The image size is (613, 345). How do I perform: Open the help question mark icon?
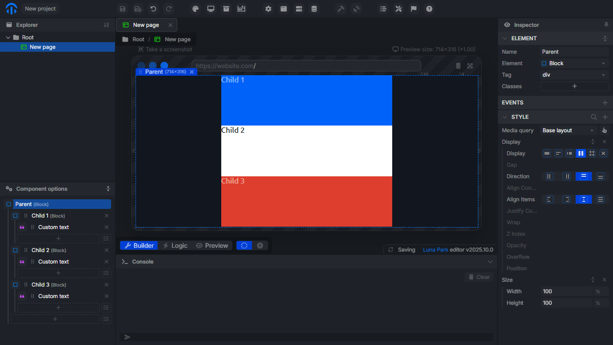click(429, 9)
